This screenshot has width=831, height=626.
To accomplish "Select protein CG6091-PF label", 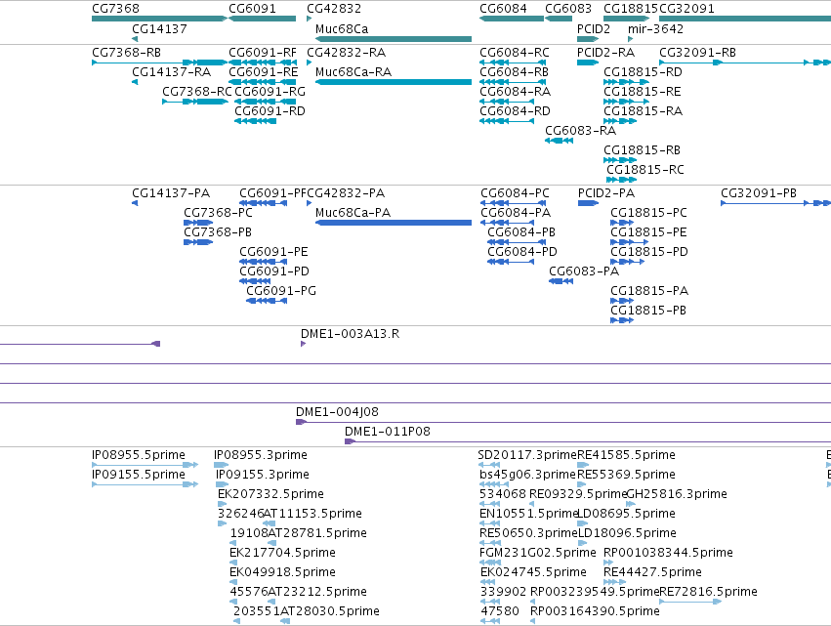I will (x=273, y=193).
